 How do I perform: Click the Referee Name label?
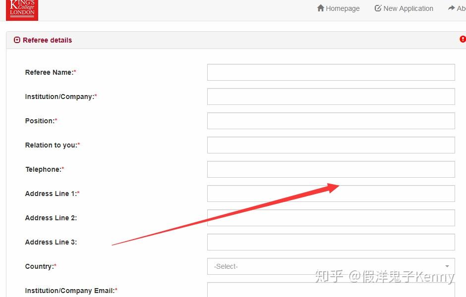tap(51, 72)
